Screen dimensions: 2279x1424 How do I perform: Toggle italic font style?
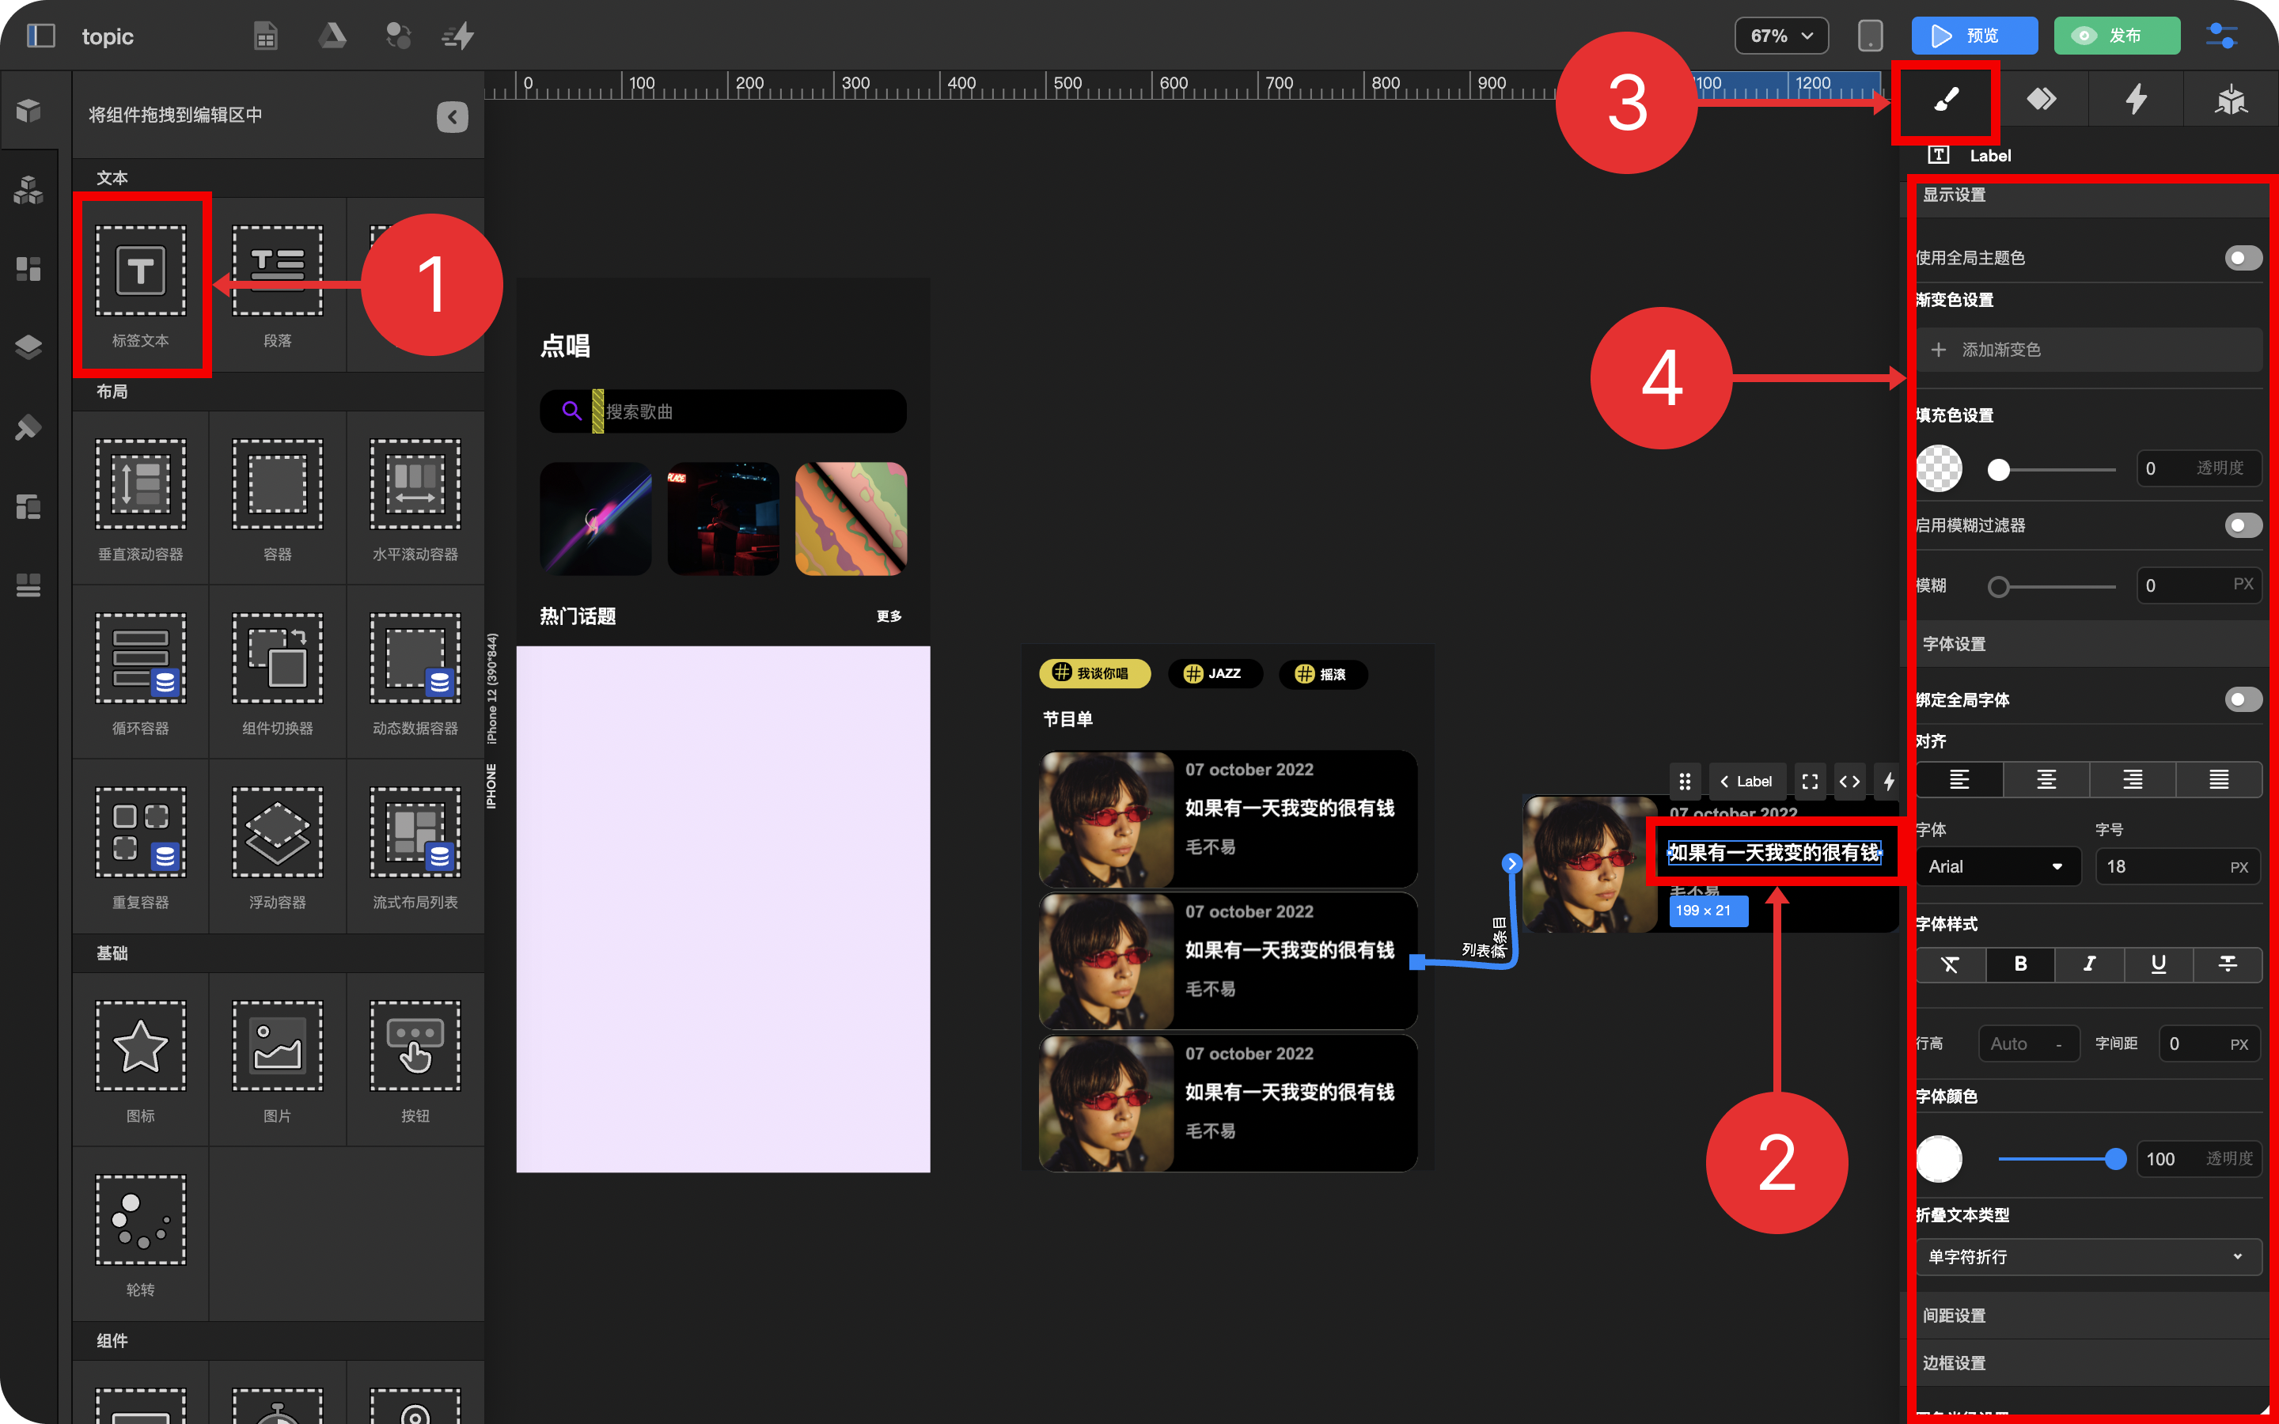[x=2089, y=964]
